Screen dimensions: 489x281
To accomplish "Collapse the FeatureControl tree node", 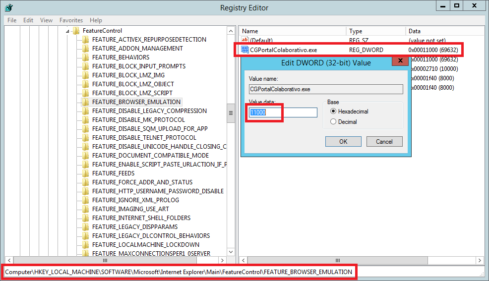I will (67, 31).
